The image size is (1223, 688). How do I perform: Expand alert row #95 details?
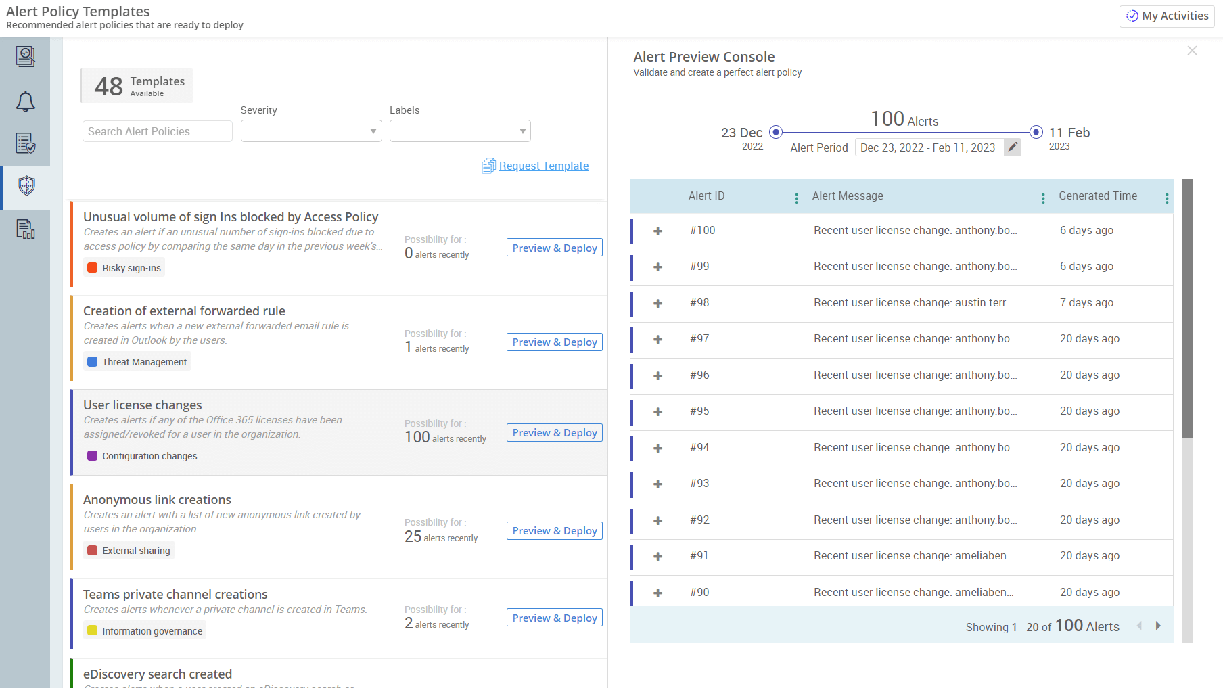[657, 411]
